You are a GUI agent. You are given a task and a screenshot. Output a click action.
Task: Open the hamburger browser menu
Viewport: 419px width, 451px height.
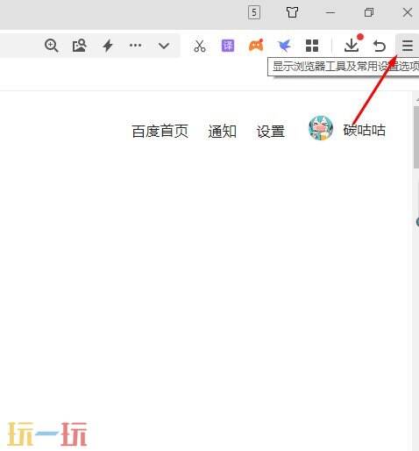point(408,46)
